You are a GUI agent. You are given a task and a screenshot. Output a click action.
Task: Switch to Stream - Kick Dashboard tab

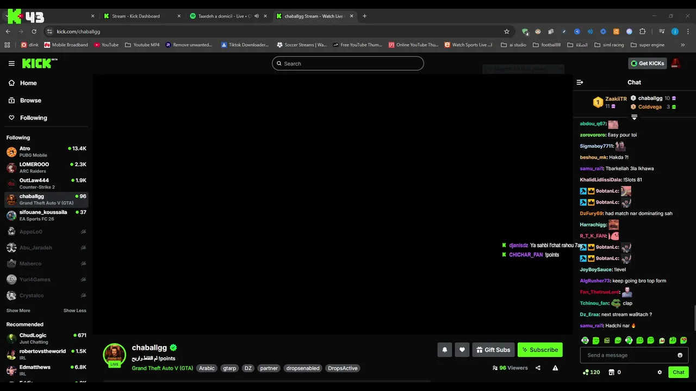(x=142, y=16)
